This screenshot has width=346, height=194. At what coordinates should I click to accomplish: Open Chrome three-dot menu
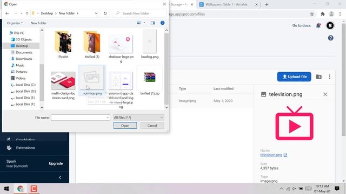340,14
